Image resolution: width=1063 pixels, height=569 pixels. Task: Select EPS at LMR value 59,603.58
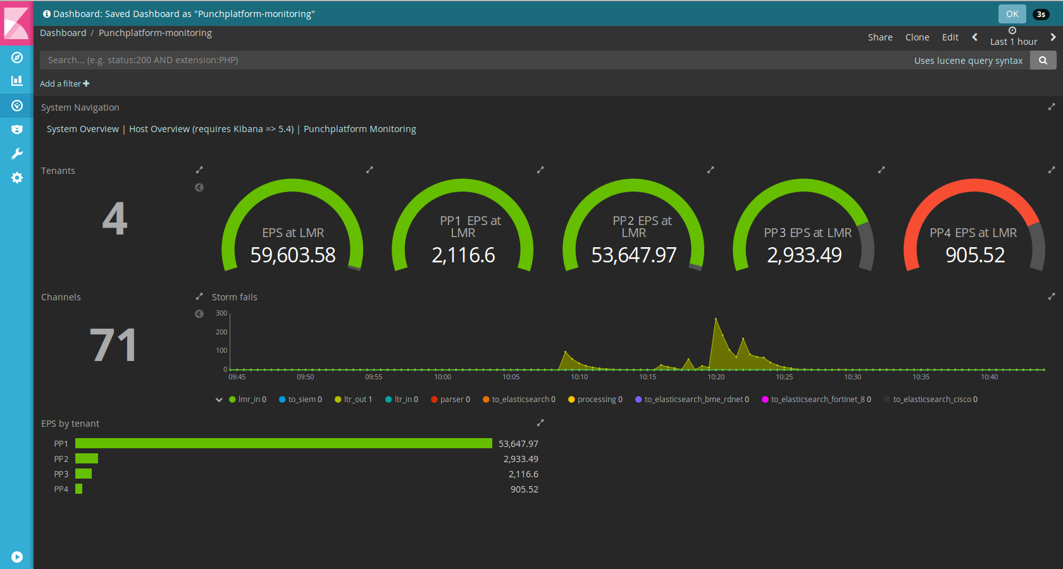(x=293, y=255)
